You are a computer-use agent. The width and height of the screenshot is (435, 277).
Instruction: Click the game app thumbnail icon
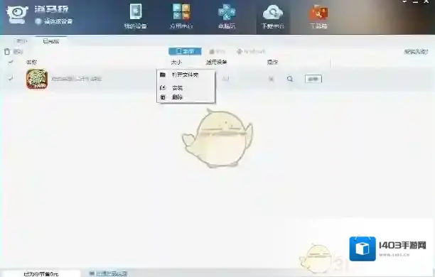point(37,79)
